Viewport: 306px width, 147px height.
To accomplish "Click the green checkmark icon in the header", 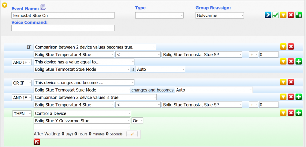I will click(x=275, y=15).
